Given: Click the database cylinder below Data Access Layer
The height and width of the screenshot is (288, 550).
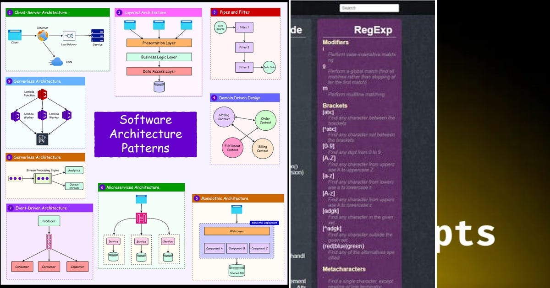Looking at the screenshot, I should point(159,86).
